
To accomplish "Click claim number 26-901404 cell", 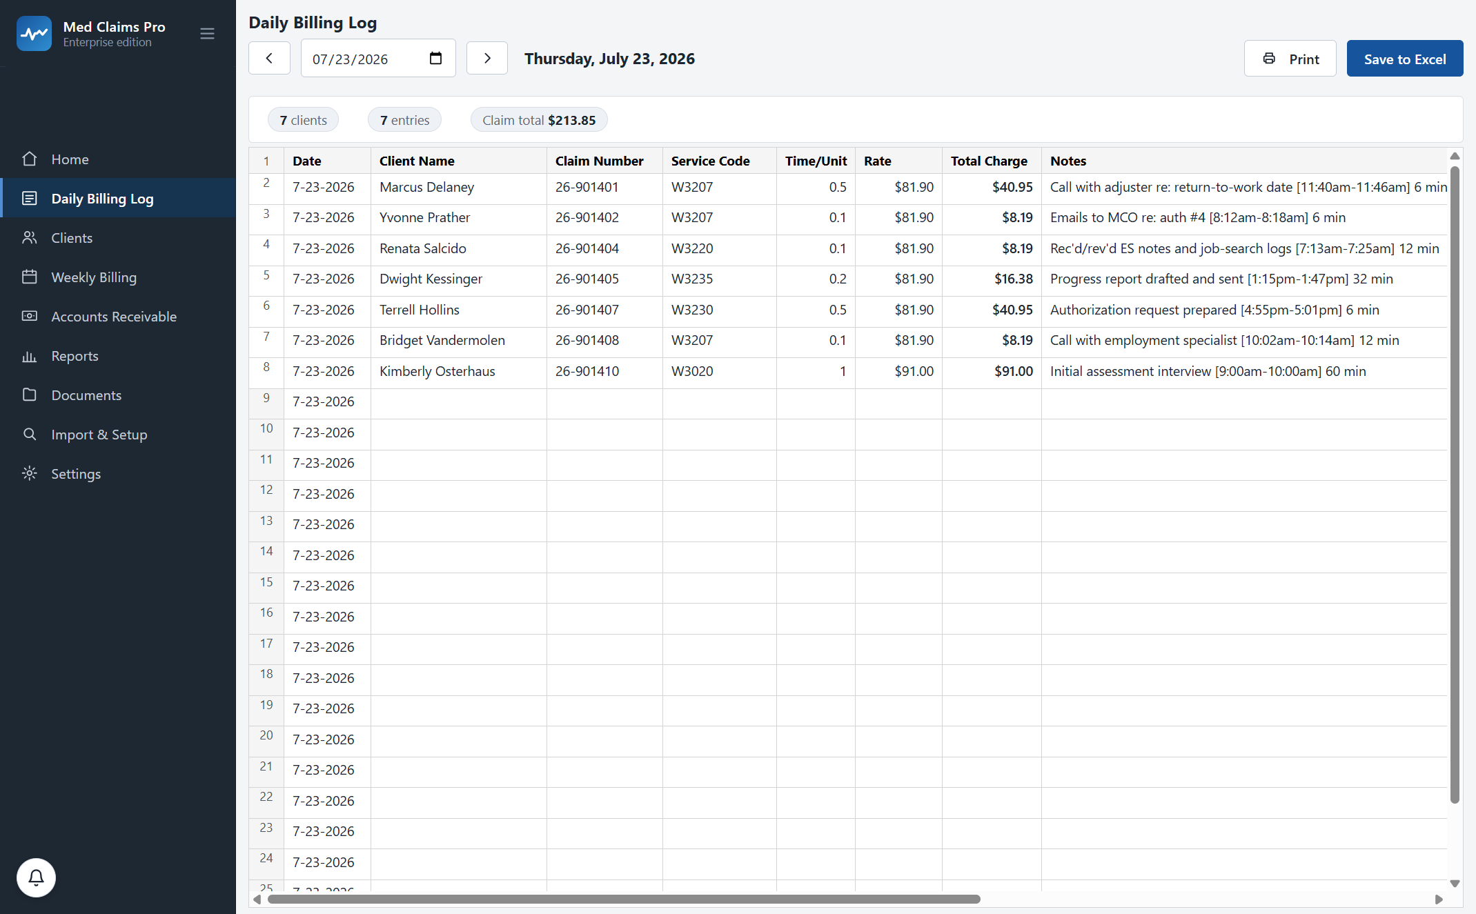I will [604, 249].
